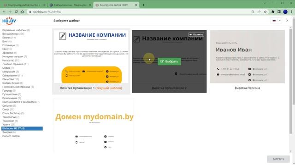
Task: Switch to the Сайты и домены tab
Action: coord(71,5)
